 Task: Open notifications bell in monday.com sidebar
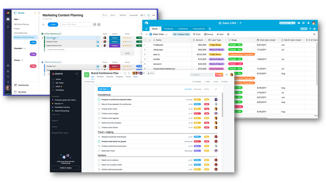[8, 26]
